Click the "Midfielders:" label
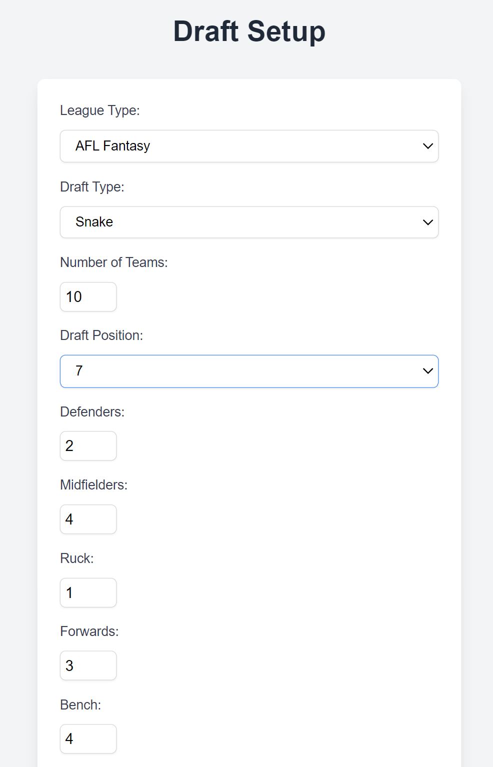 pos(93,485)
